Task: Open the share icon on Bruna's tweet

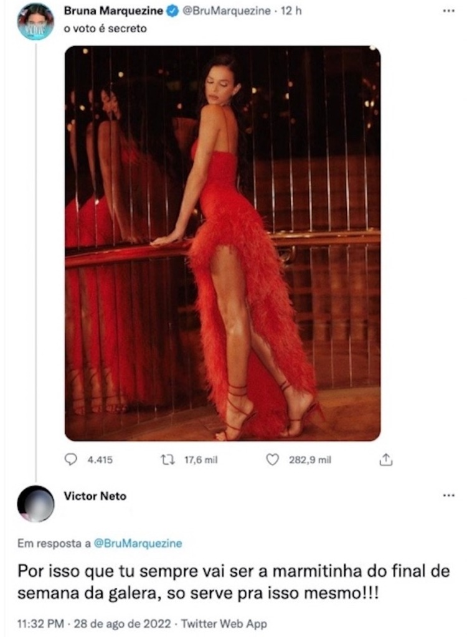Action: click(385, 460)
